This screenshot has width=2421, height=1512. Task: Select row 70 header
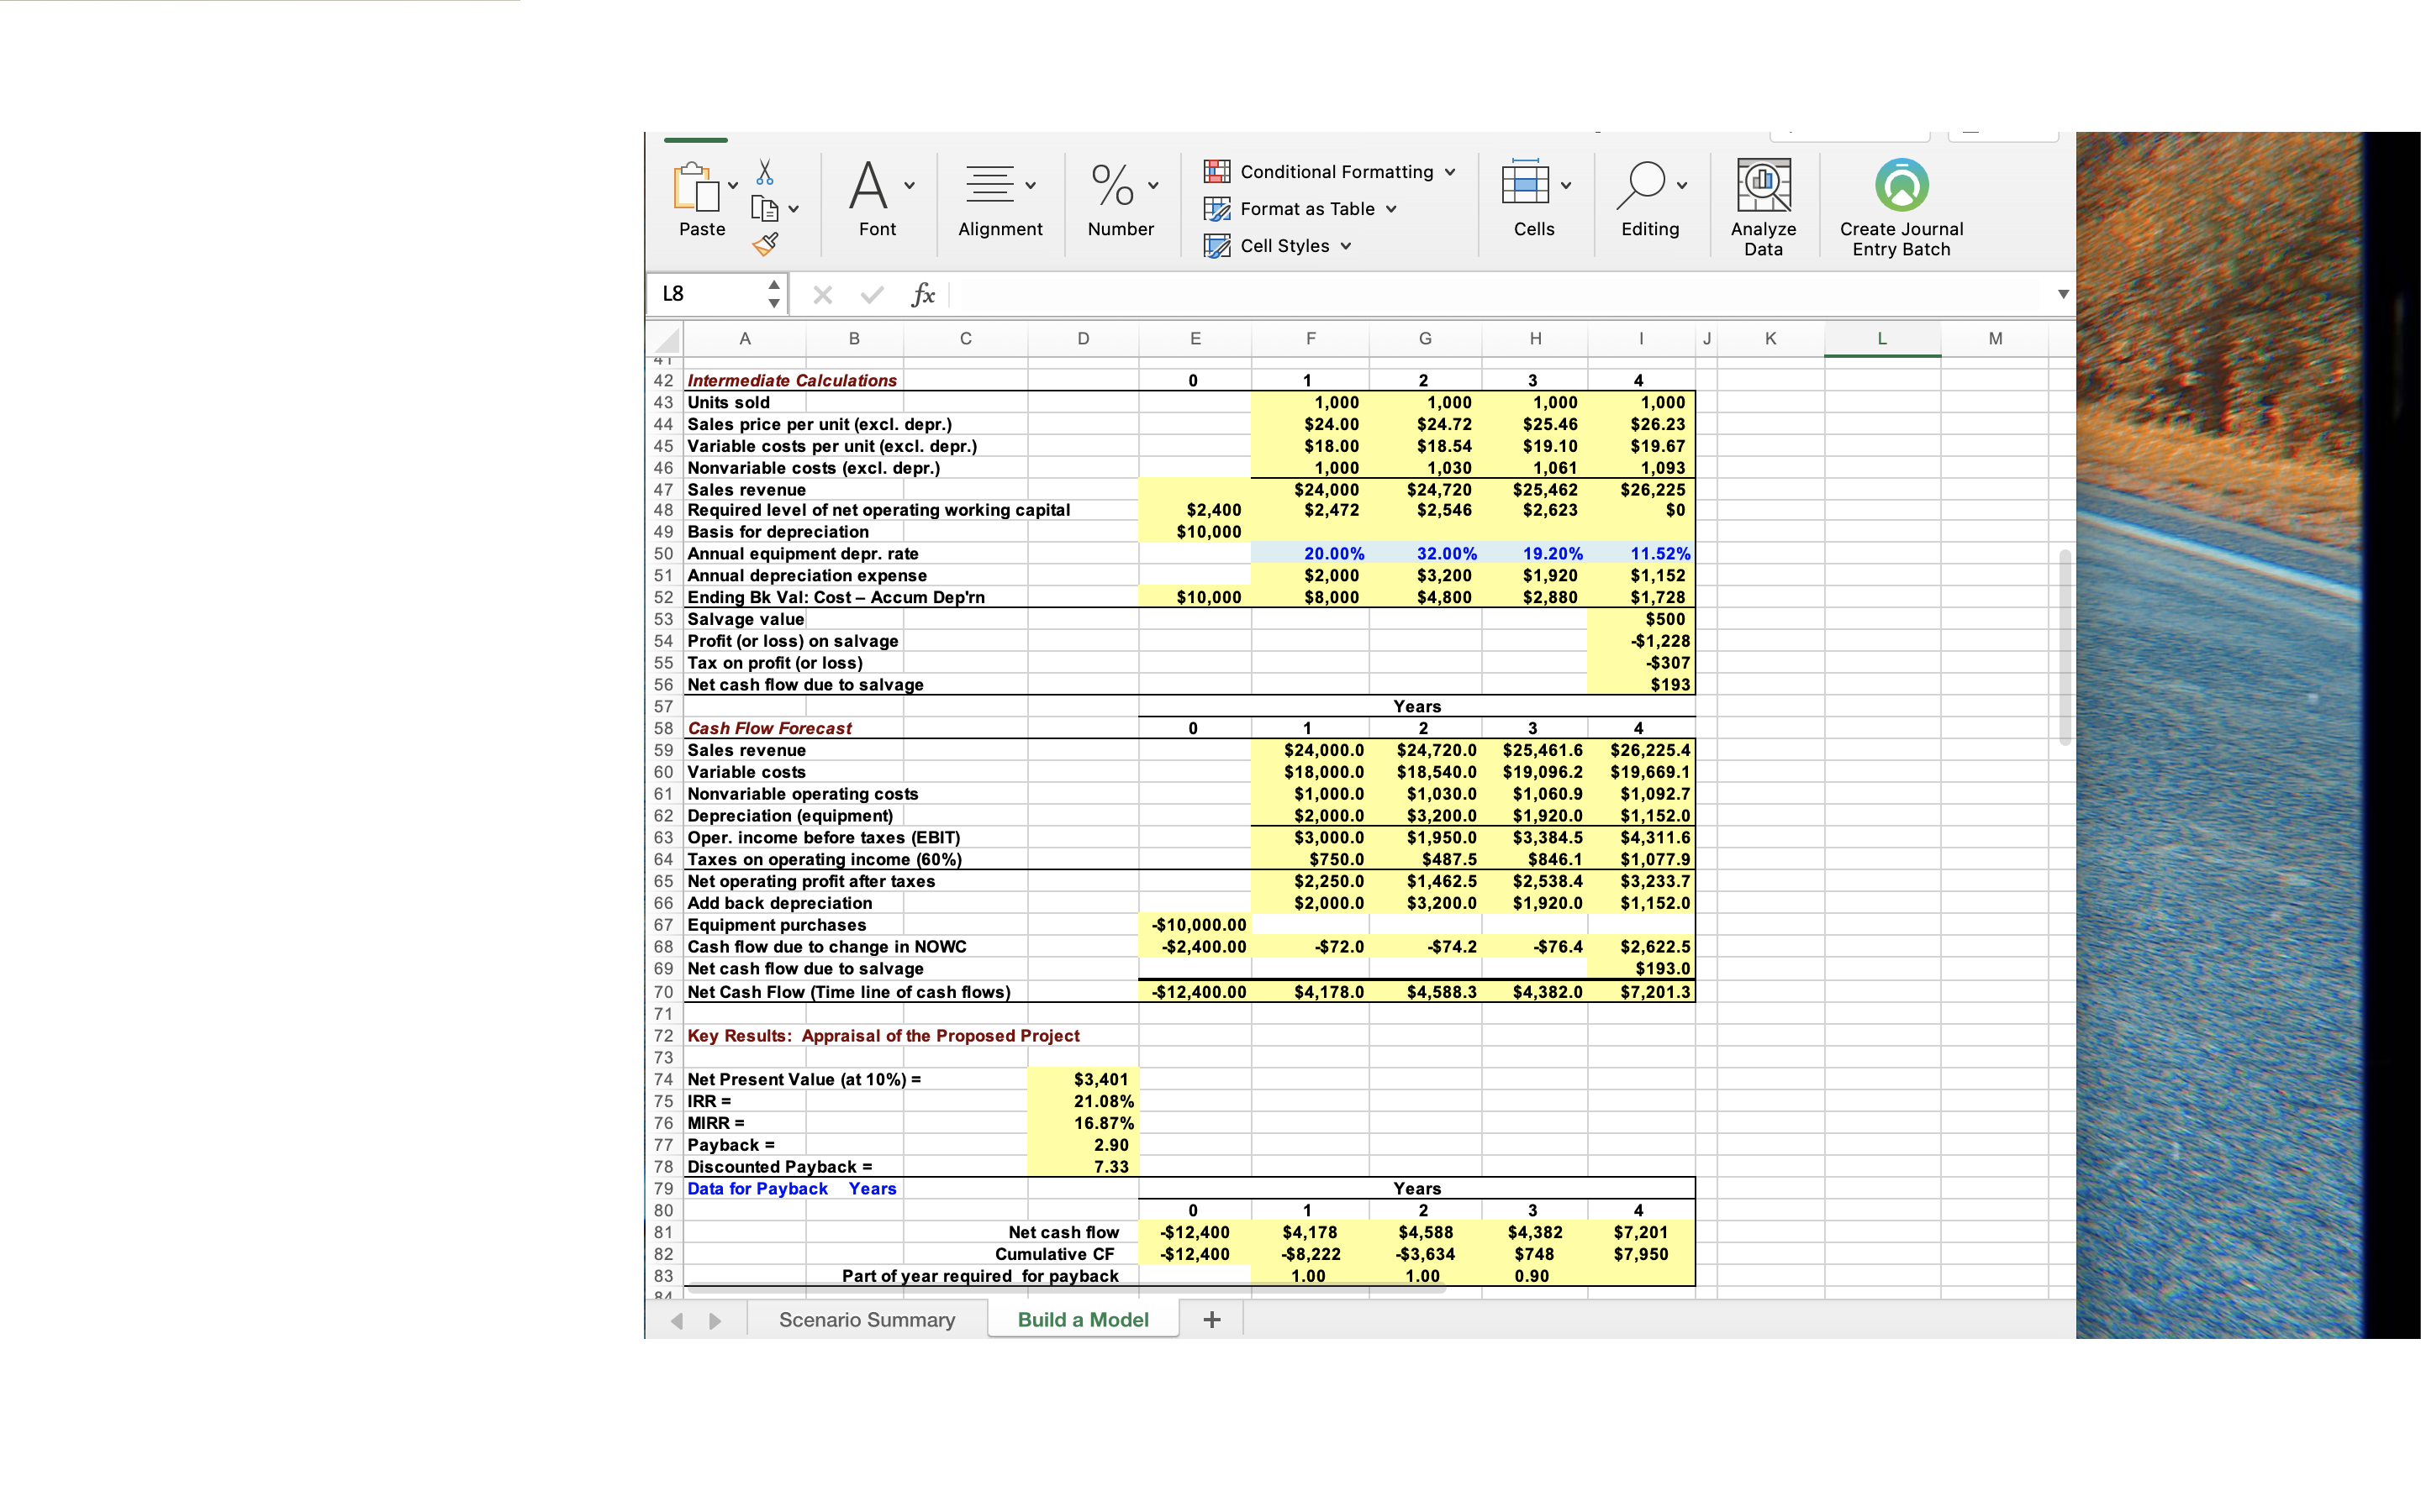[x=664, y=991]
